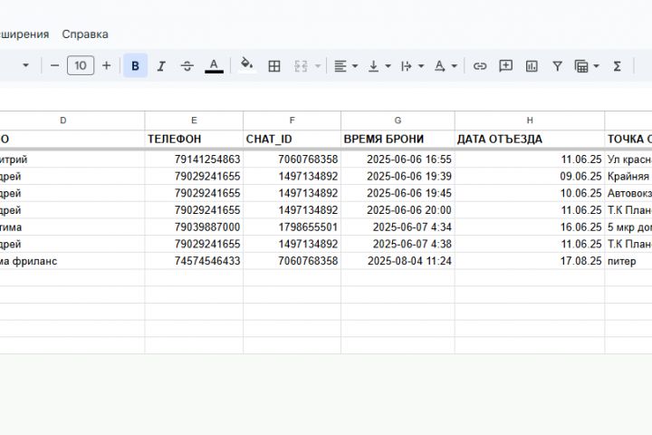Click the table views icon
652x435 pixels.
[x=580, y=66]
